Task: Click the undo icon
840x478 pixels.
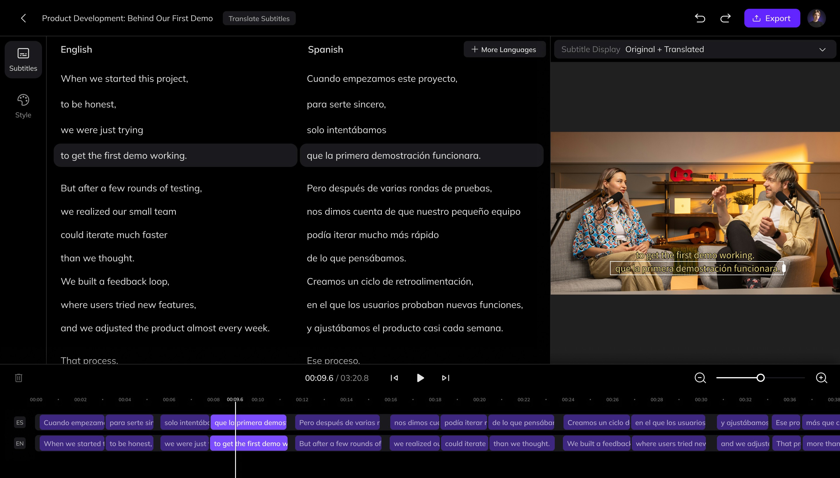Action: [x=700, y=18]
